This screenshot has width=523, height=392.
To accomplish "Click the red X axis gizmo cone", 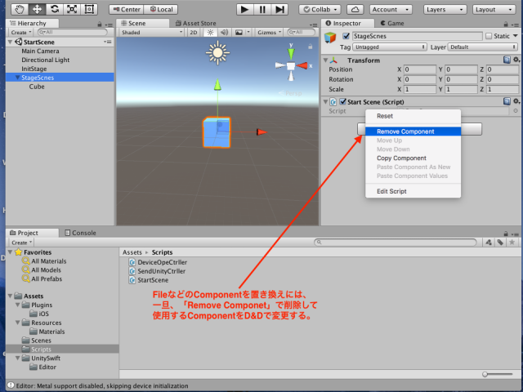I will (302, 65).
